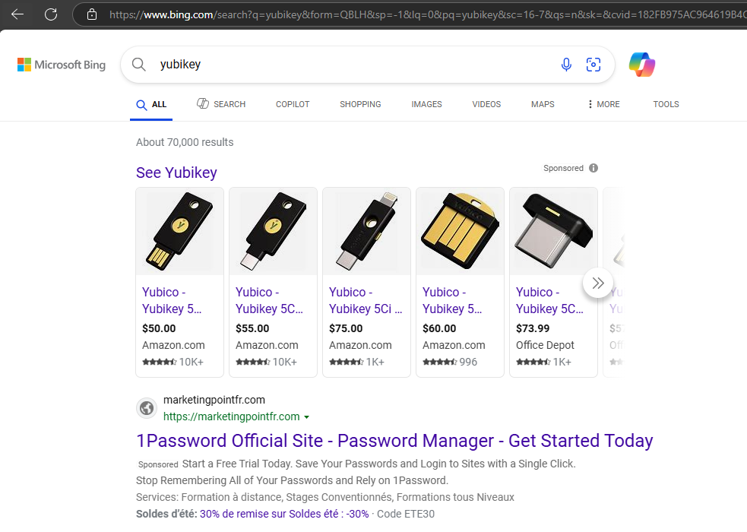Click the Sponsored info icon
The image size is (747, 532).
[593, 168]
